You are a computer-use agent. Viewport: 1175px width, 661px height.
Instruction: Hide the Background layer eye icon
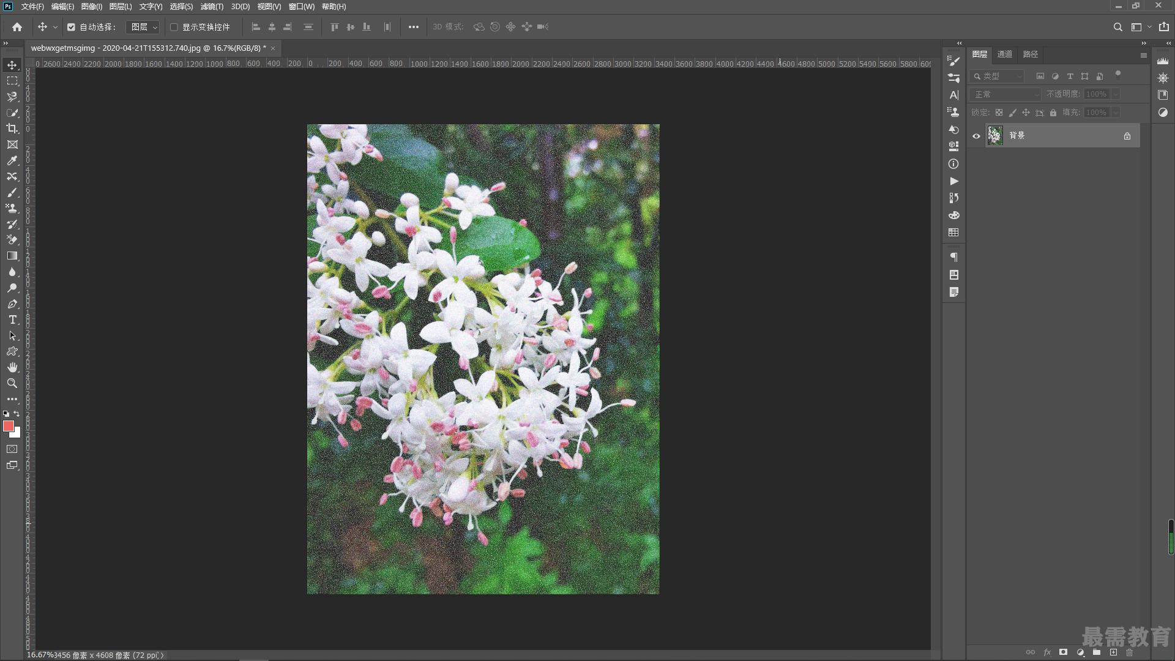(x=976, y=136)
